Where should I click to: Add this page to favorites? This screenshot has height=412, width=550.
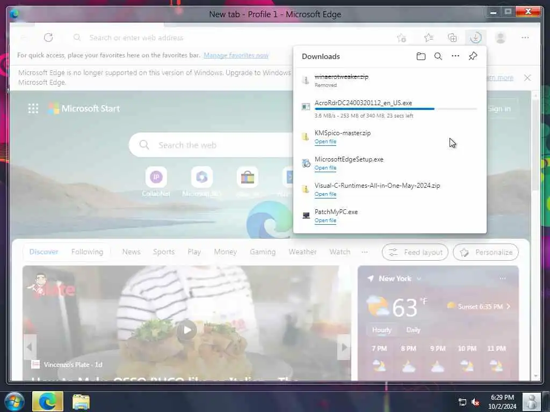pos(402,38)
